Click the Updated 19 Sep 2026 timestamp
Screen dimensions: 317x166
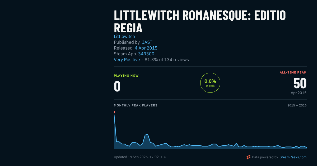click(140, 157)
